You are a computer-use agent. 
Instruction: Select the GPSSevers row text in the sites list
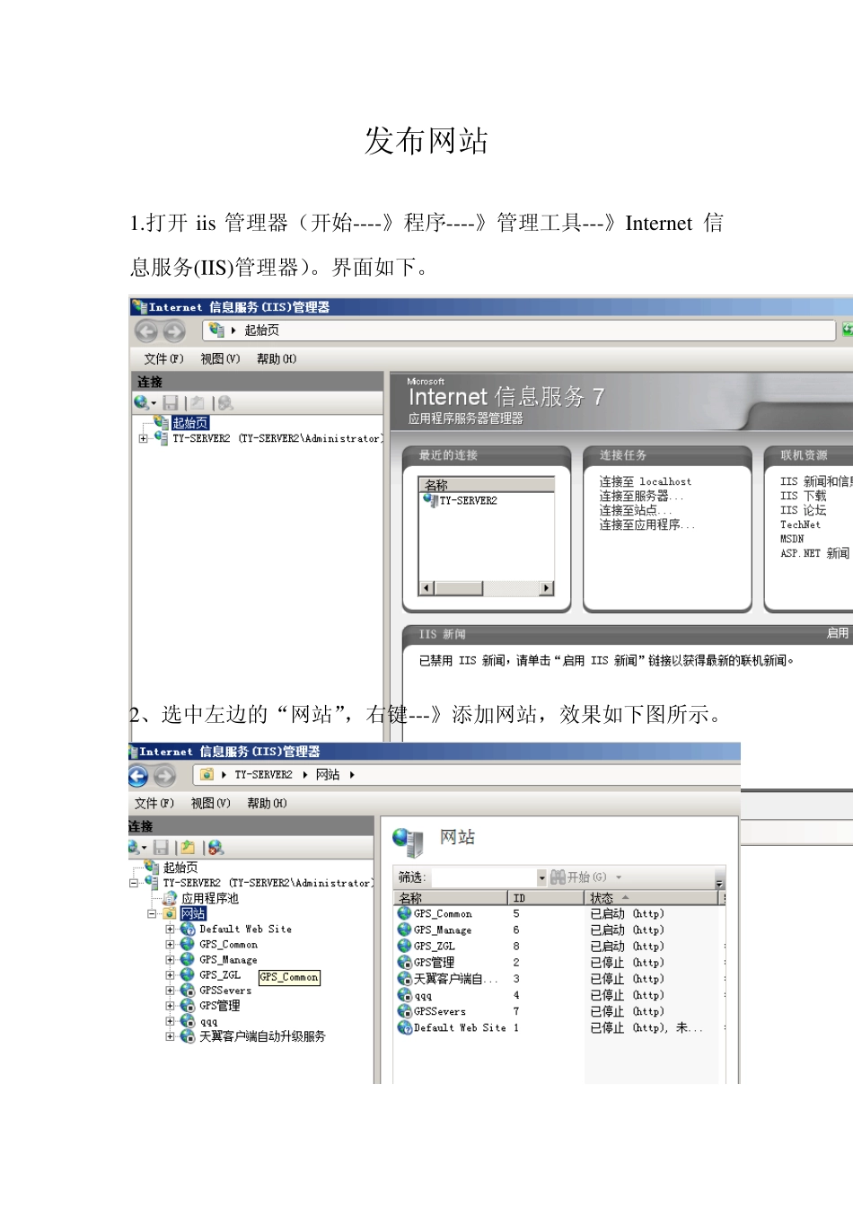point(440,1011)
